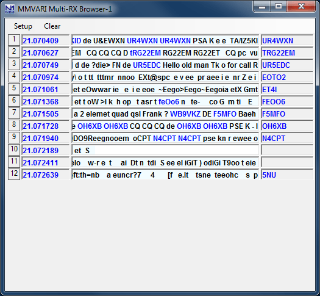Click the EOTO2 callsign field
This screenshot has height=296, width=320.
pyautogui.click(x=287, y=78)
